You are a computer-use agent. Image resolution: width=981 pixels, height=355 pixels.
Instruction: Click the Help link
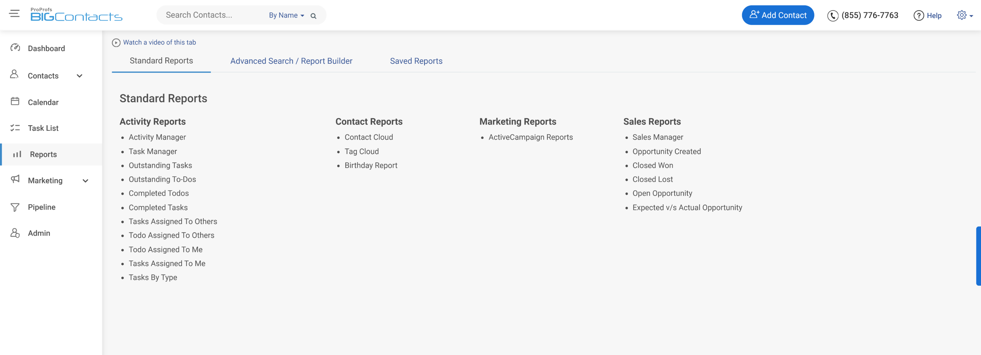click(x=934, y=16)
